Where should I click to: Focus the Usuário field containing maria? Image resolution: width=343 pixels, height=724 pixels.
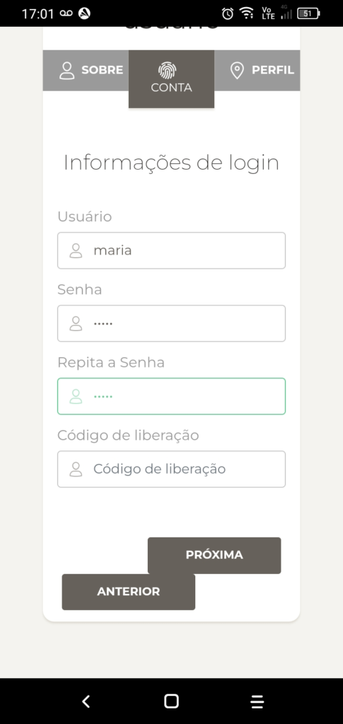click(171, 251)
